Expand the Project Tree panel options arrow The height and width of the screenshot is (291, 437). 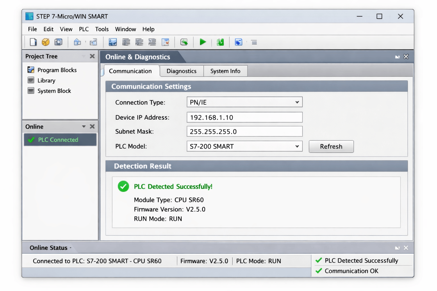tap(84, 56)
